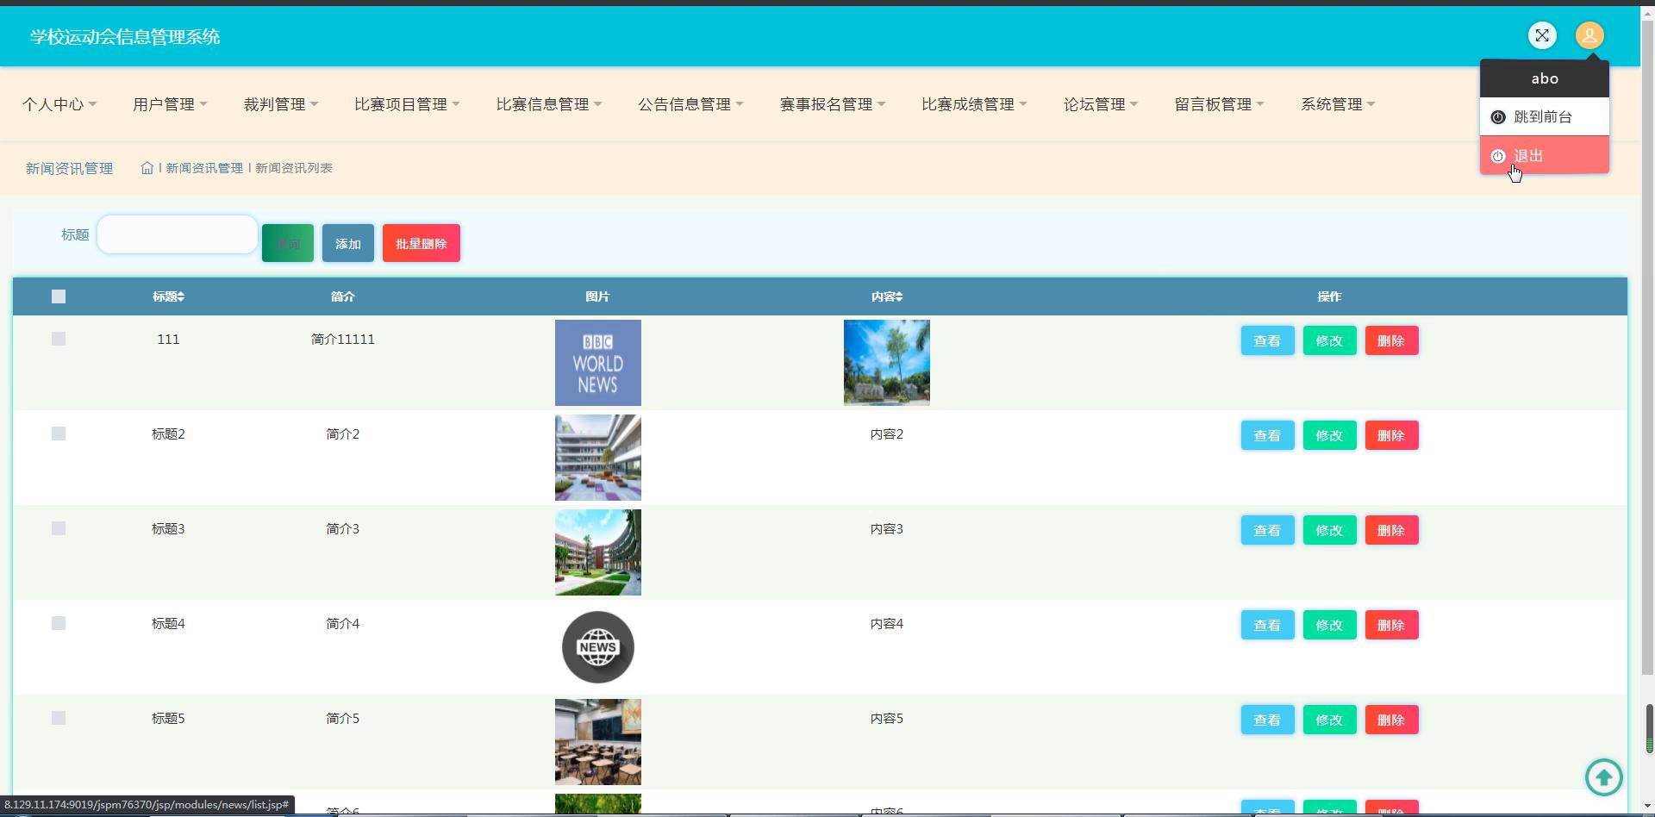This screenshot has height=817, width=1655.
Task: Open the palm tree content image in row 111
Action: (887, 363)
